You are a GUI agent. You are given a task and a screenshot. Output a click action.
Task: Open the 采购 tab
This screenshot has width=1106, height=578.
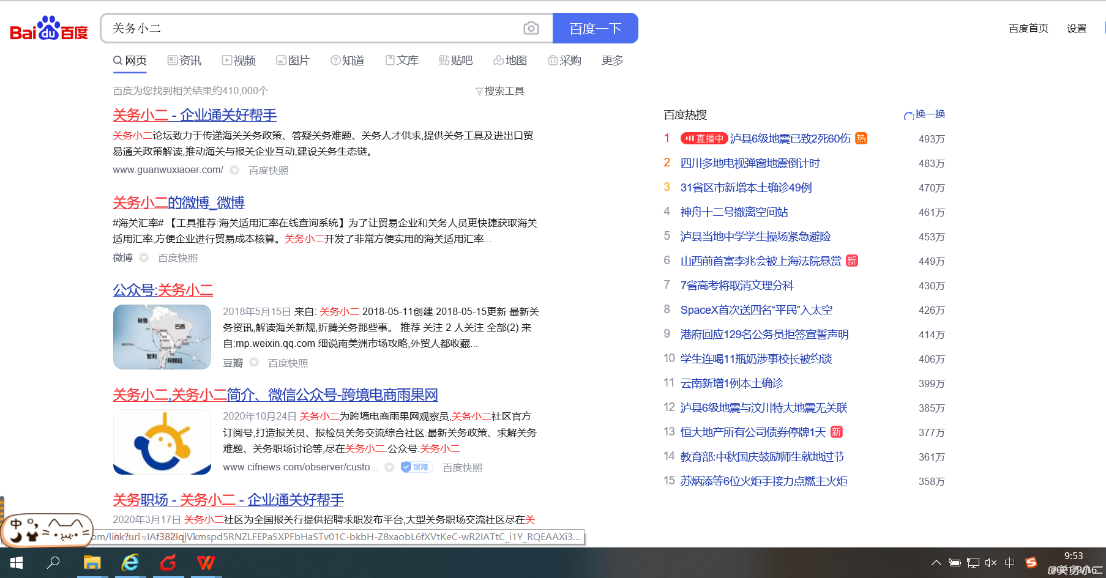coord(564,61)
